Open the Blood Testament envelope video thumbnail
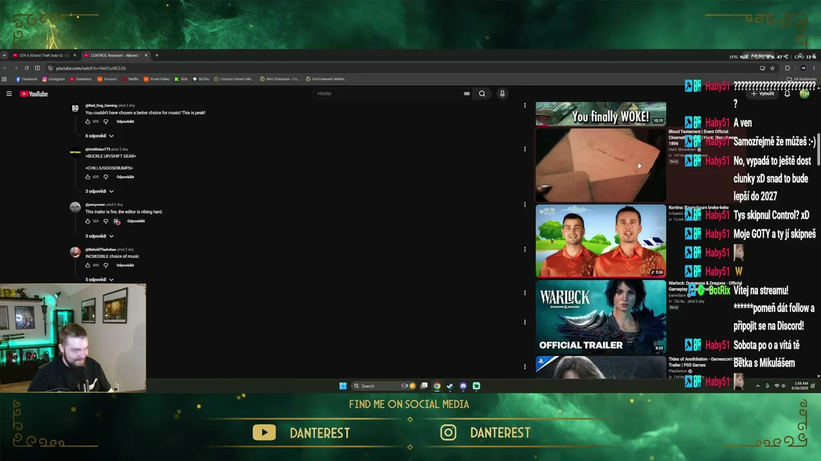 pos(601,165)
